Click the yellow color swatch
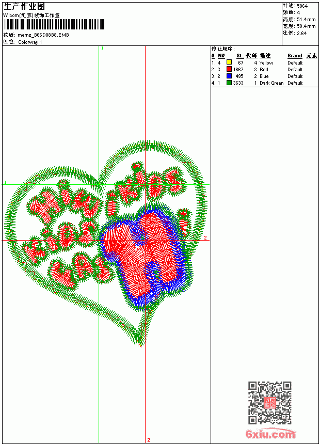Image resolution: width=320 pixels, height=444 pixels. (x=229, y=62)
